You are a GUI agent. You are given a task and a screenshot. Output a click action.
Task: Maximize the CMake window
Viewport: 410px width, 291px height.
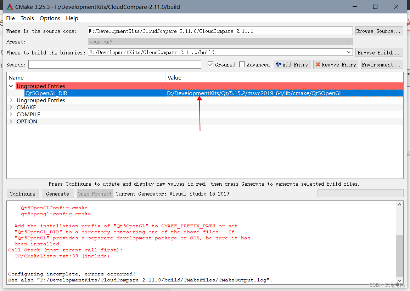click(x=375, y=7)
